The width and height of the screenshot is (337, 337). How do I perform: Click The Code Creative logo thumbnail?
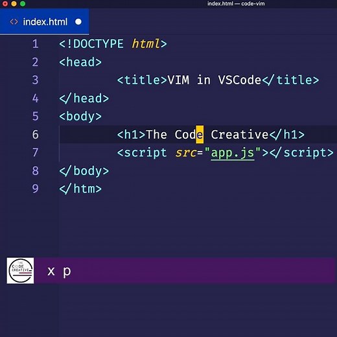click(x=20, y=270)
